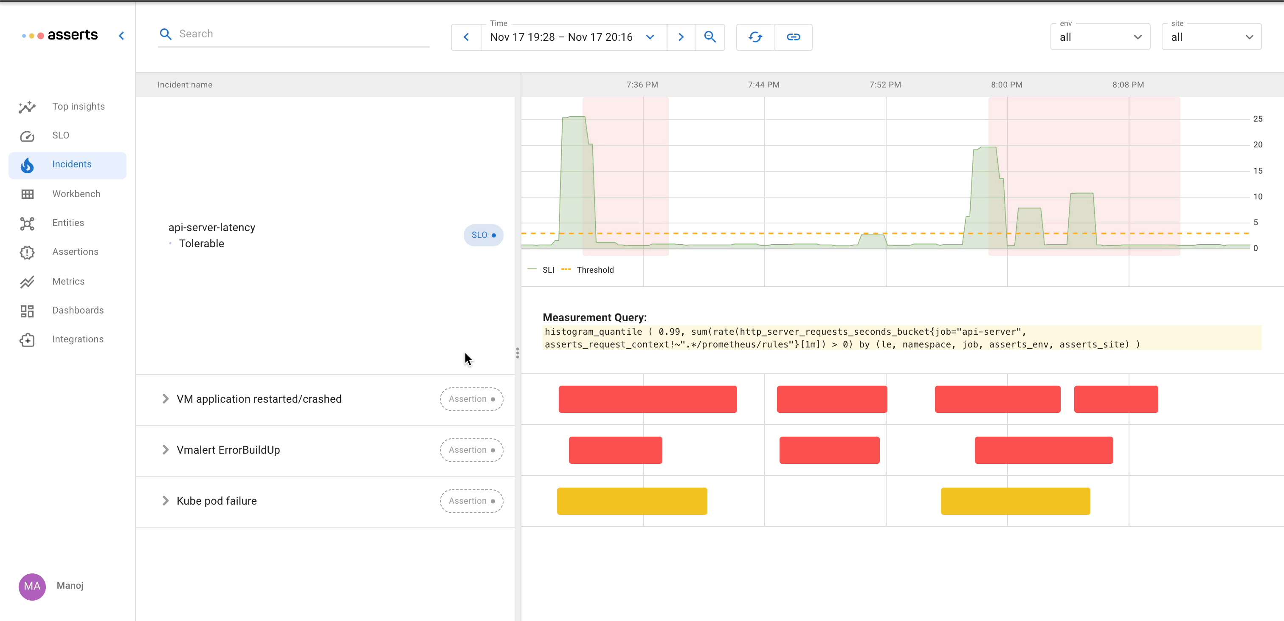Select Dashboards in navigation
The width and height of the screenshot is (1284, 621).
78,310
